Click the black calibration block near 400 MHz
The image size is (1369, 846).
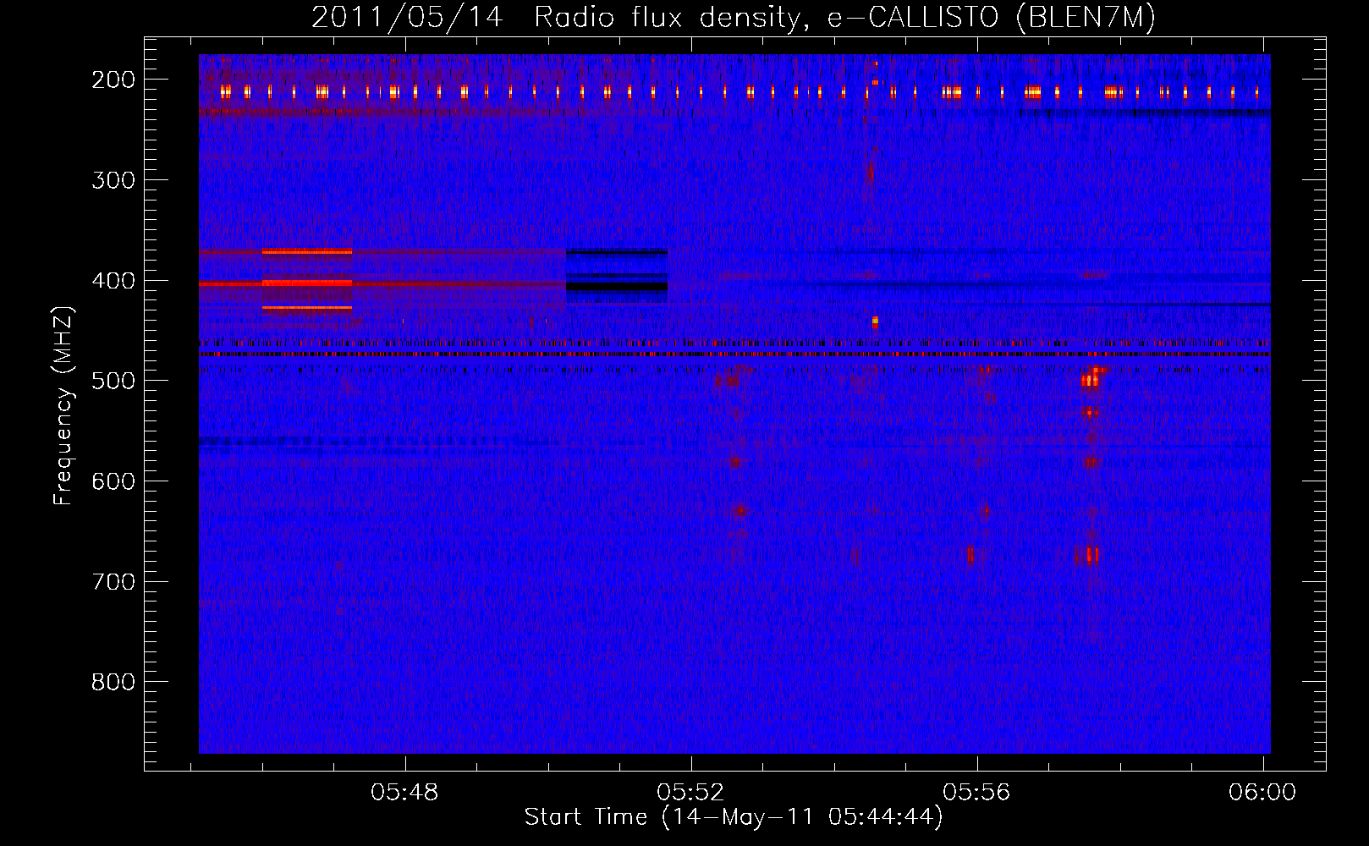point(617,286)
